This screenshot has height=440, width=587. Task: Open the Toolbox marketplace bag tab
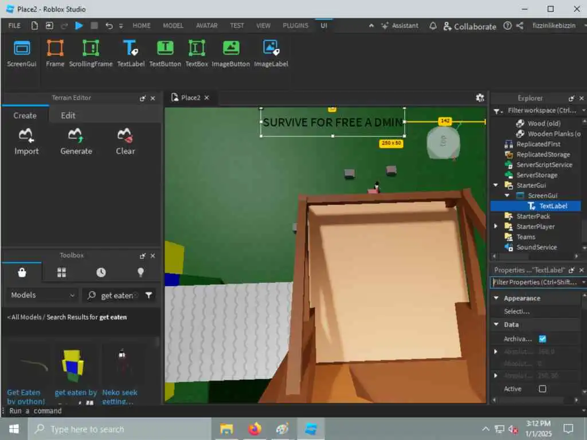tap(22, 272)
